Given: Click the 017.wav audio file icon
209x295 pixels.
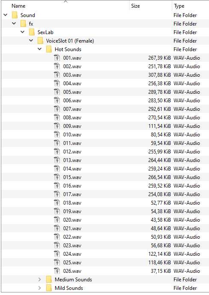Looking at the screenshot, I should tap(57, 194).
